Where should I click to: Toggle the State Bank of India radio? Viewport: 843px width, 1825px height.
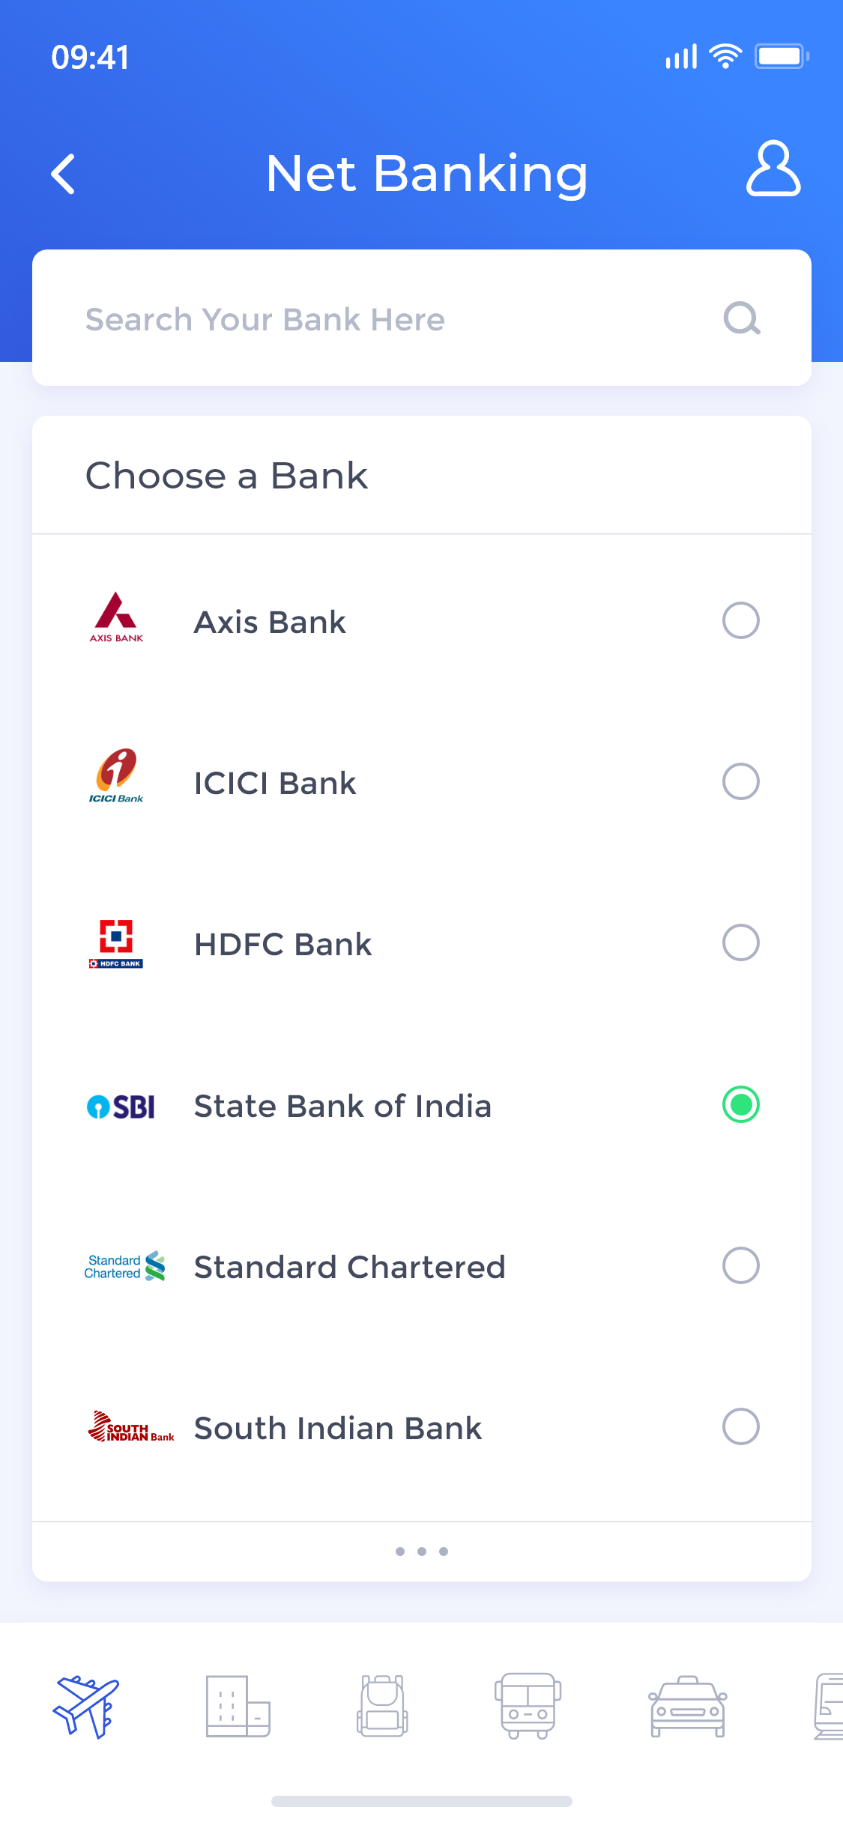pos(740,1104)
